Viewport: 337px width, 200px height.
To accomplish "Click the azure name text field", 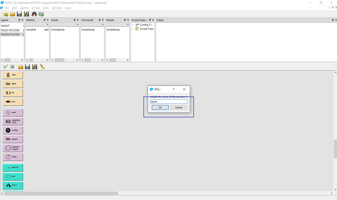I will pyautogui.click(x=168, y=101).
